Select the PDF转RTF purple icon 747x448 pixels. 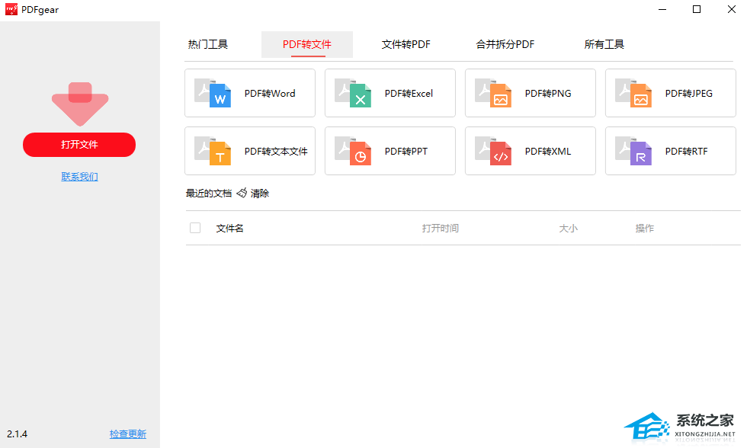[633, 152]
